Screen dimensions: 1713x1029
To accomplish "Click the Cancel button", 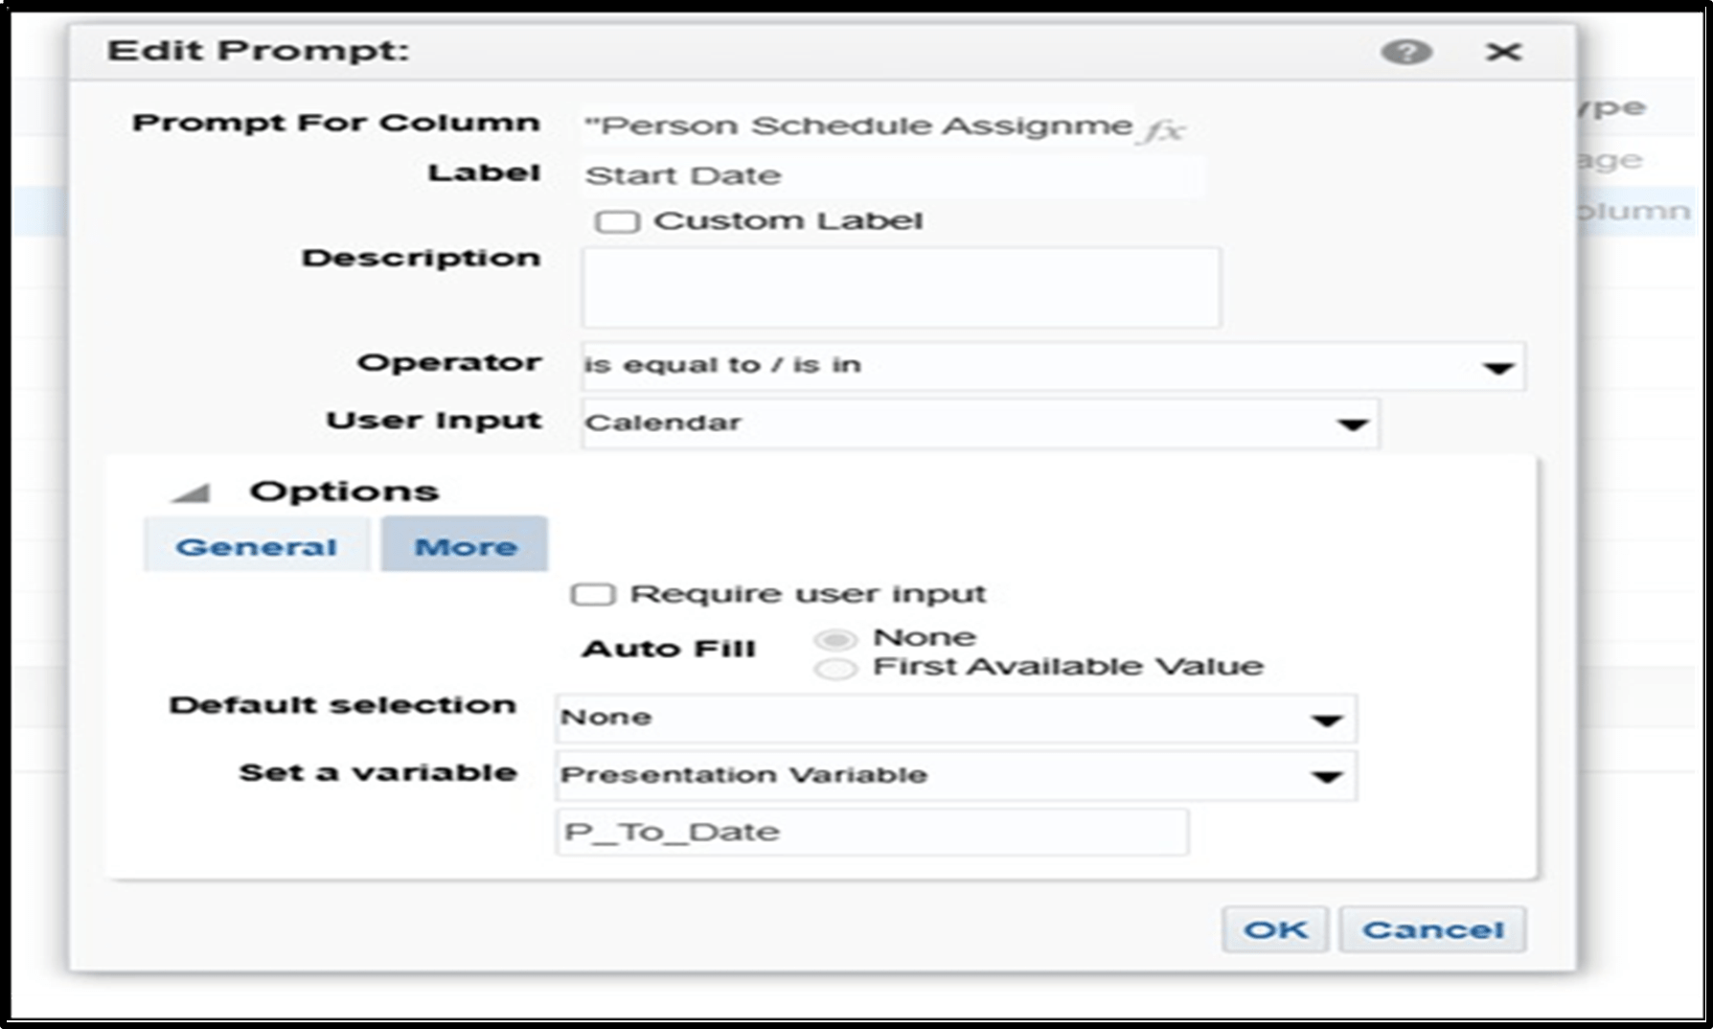I will tap(1433, 929).
